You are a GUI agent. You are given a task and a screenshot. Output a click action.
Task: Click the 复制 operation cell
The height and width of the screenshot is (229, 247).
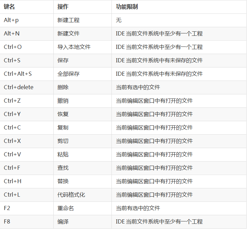point(83,128)
